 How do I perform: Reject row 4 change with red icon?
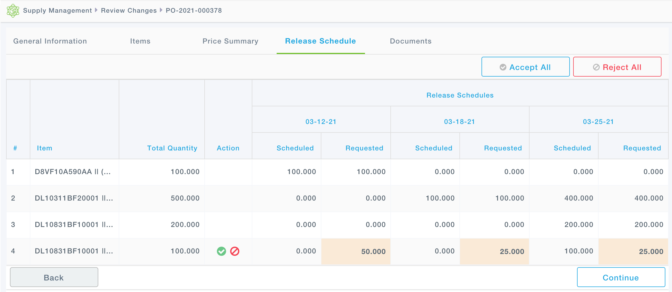tap(235, 251)
